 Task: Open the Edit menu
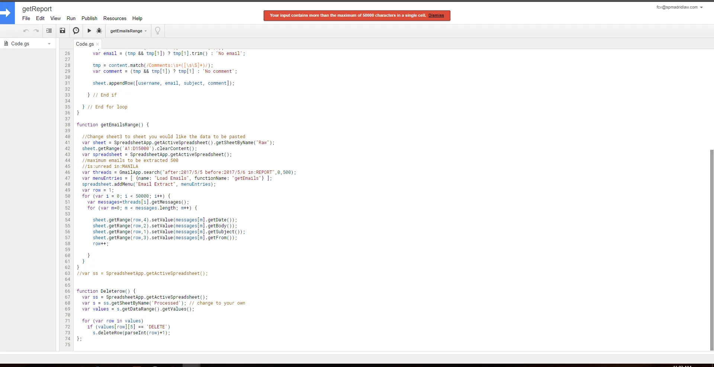pyautogui.click(x=40, y=18)
